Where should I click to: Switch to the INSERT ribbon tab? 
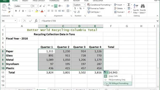point(25,1)
